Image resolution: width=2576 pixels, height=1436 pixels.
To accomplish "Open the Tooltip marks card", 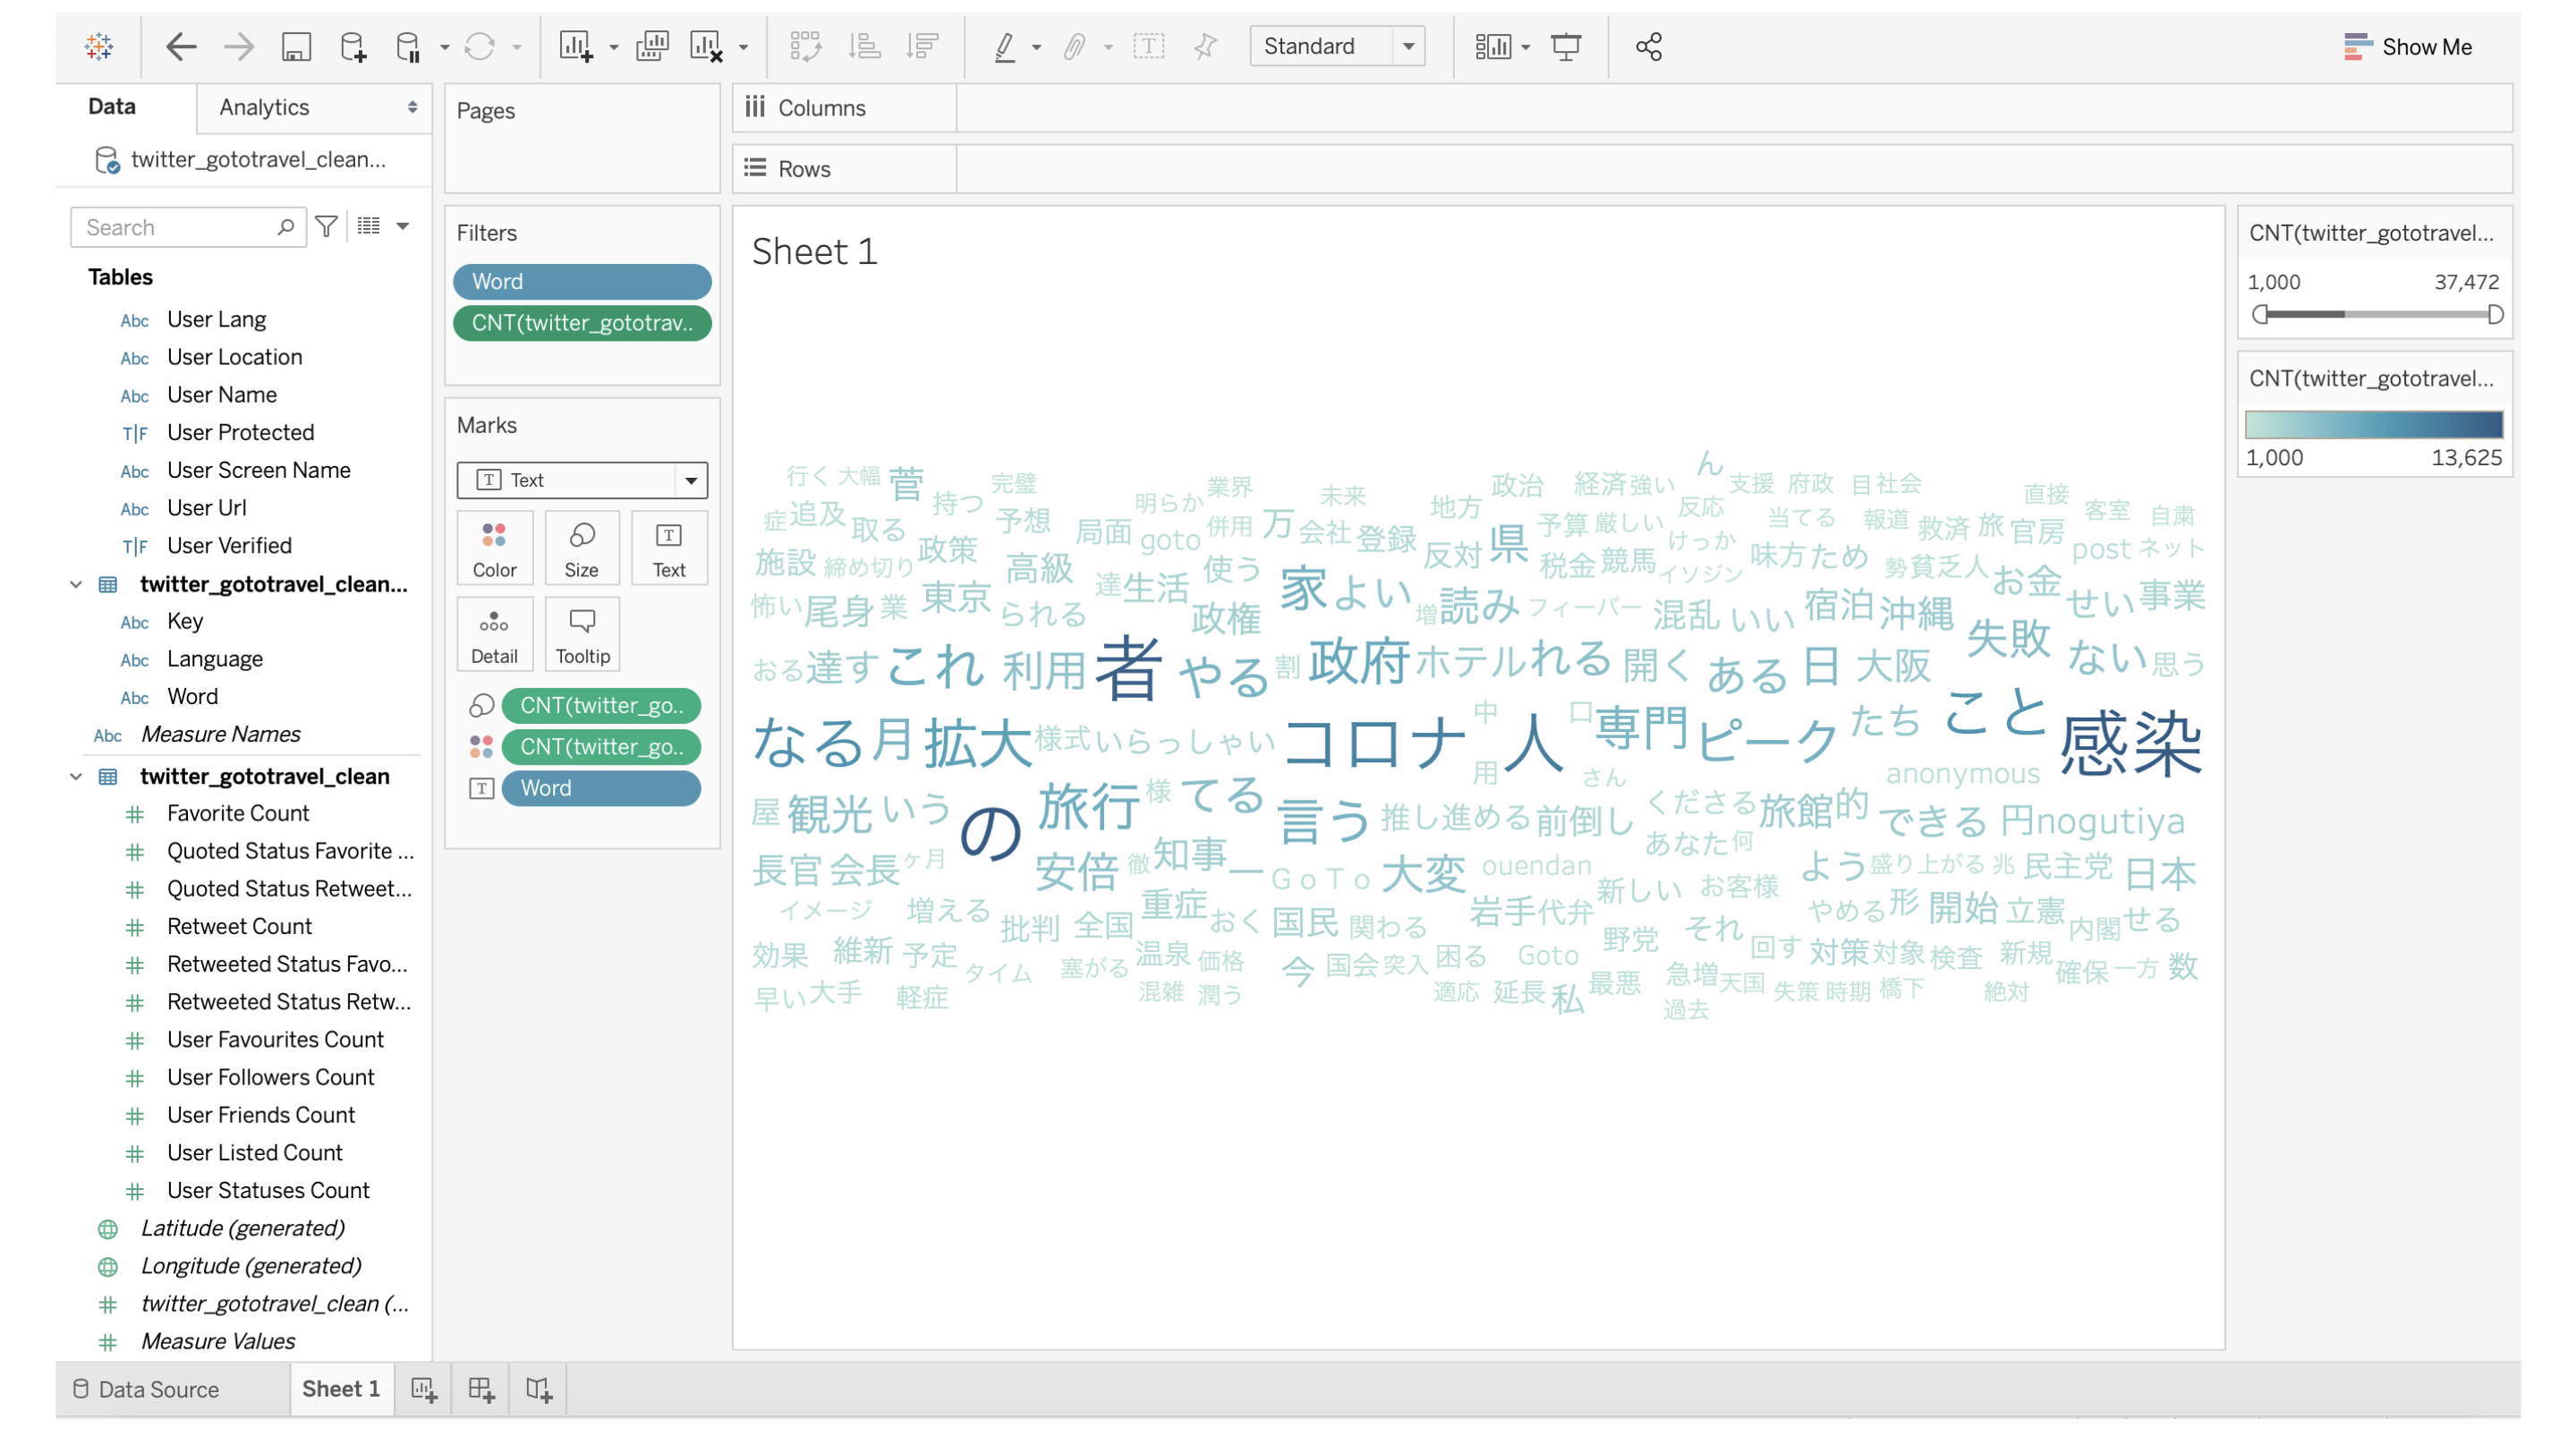I will [x=582, y=635].
